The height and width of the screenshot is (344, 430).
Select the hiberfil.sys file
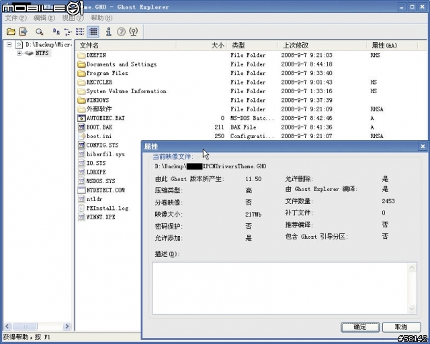(101, 154)
